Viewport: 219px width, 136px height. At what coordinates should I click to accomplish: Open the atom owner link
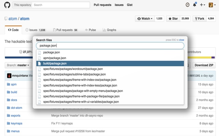pos(13,19)
